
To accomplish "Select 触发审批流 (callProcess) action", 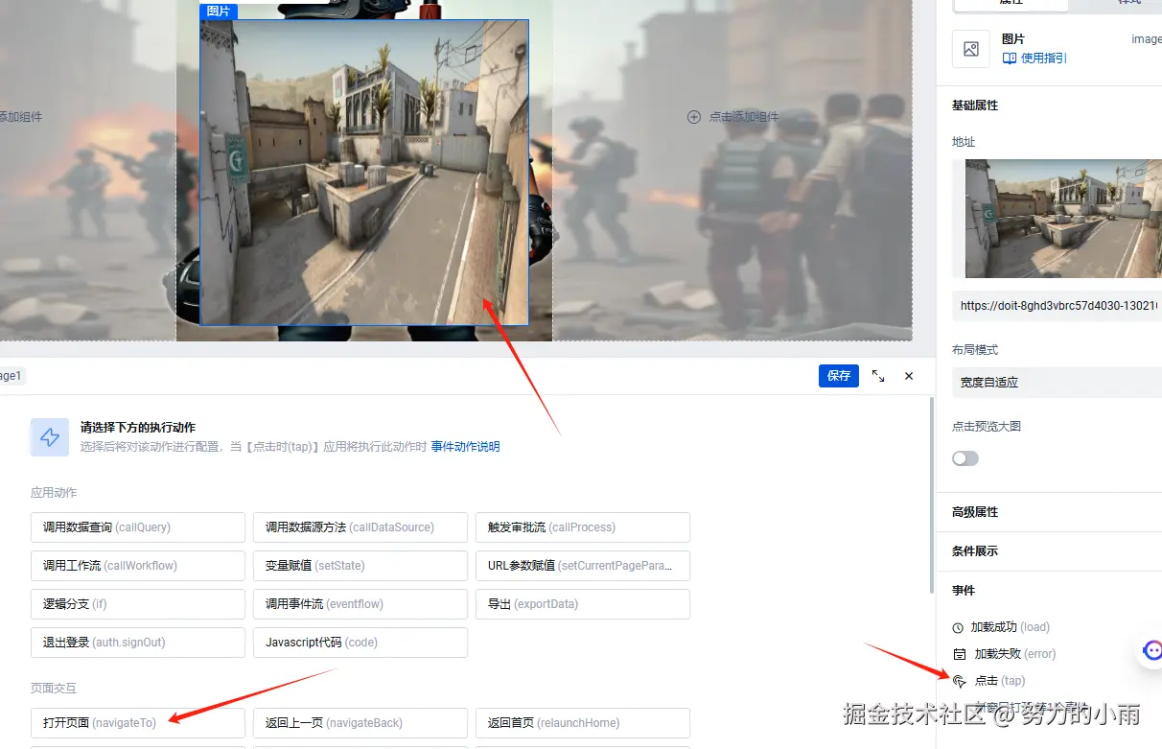I will coord(583,527).
